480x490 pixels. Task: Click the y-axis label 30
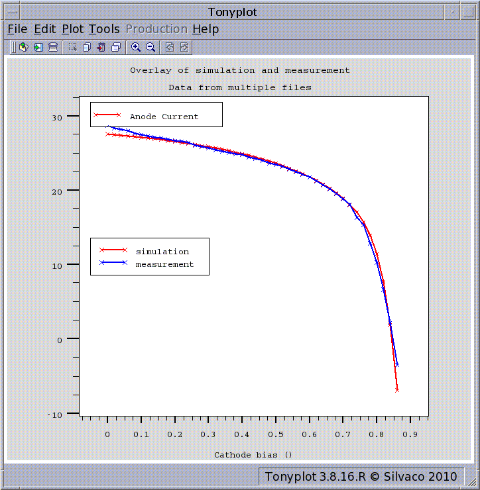(x=57, y=118)
